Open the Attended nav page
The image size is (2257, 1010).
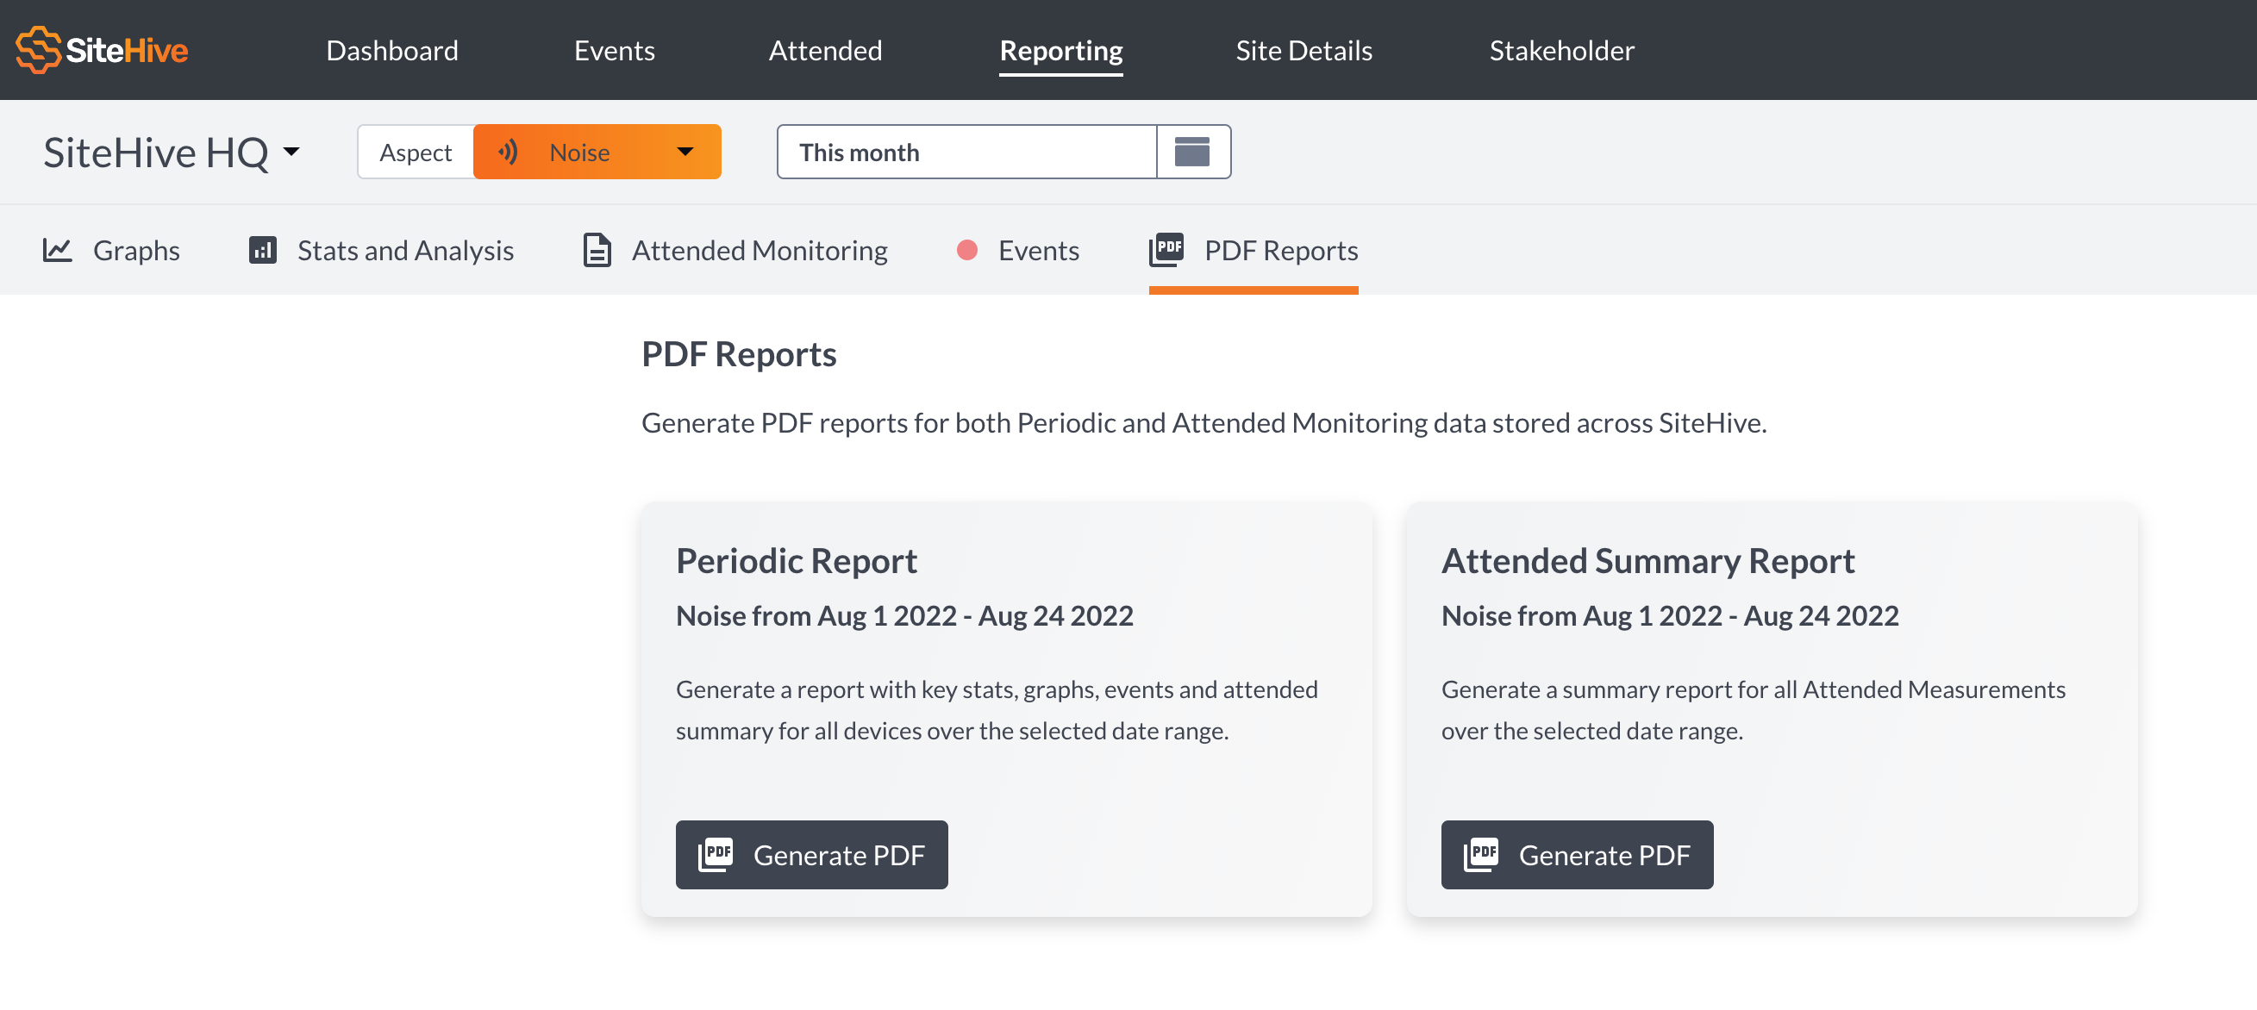(x=825, y=50)
